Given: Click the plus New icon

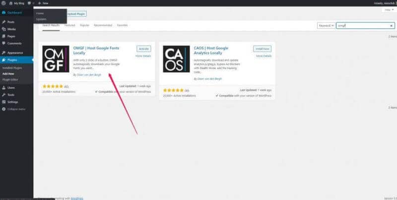Looking at the screenshot, I should 39,3.
